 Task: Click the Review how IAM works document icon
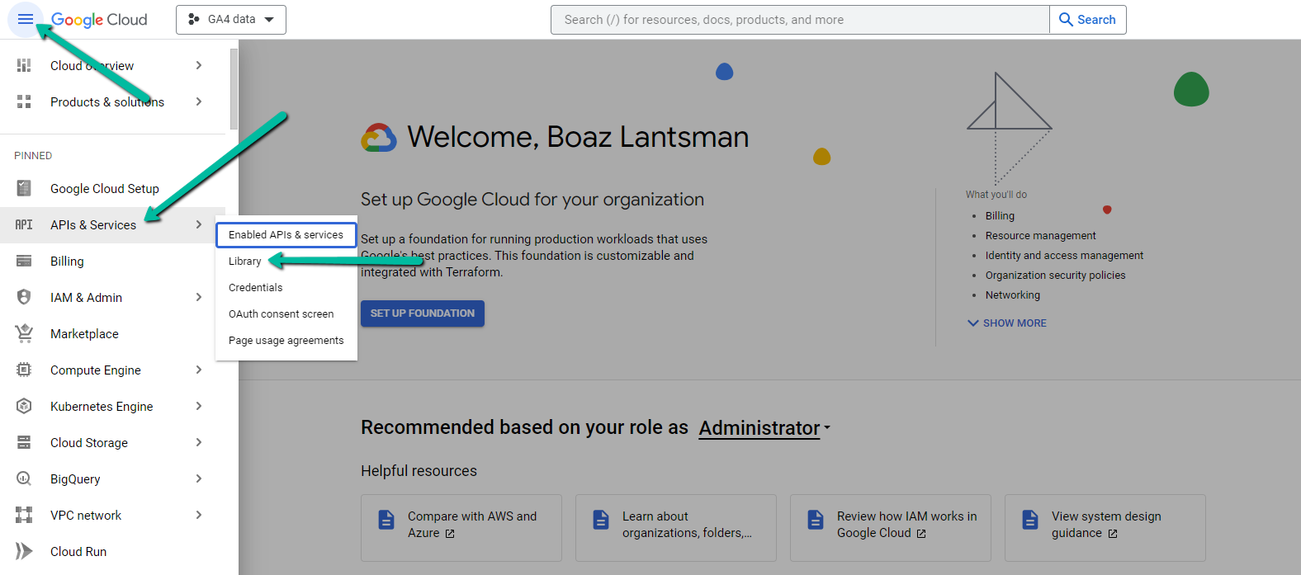816,520
